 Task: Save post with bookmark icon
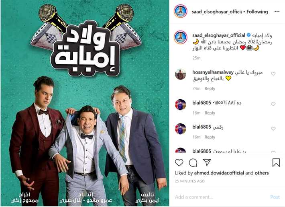(x=276, y=162)
